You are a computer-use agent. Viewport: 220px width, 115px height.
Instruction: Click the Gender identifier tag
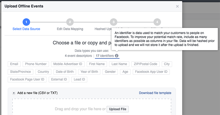tap(110, 72)
